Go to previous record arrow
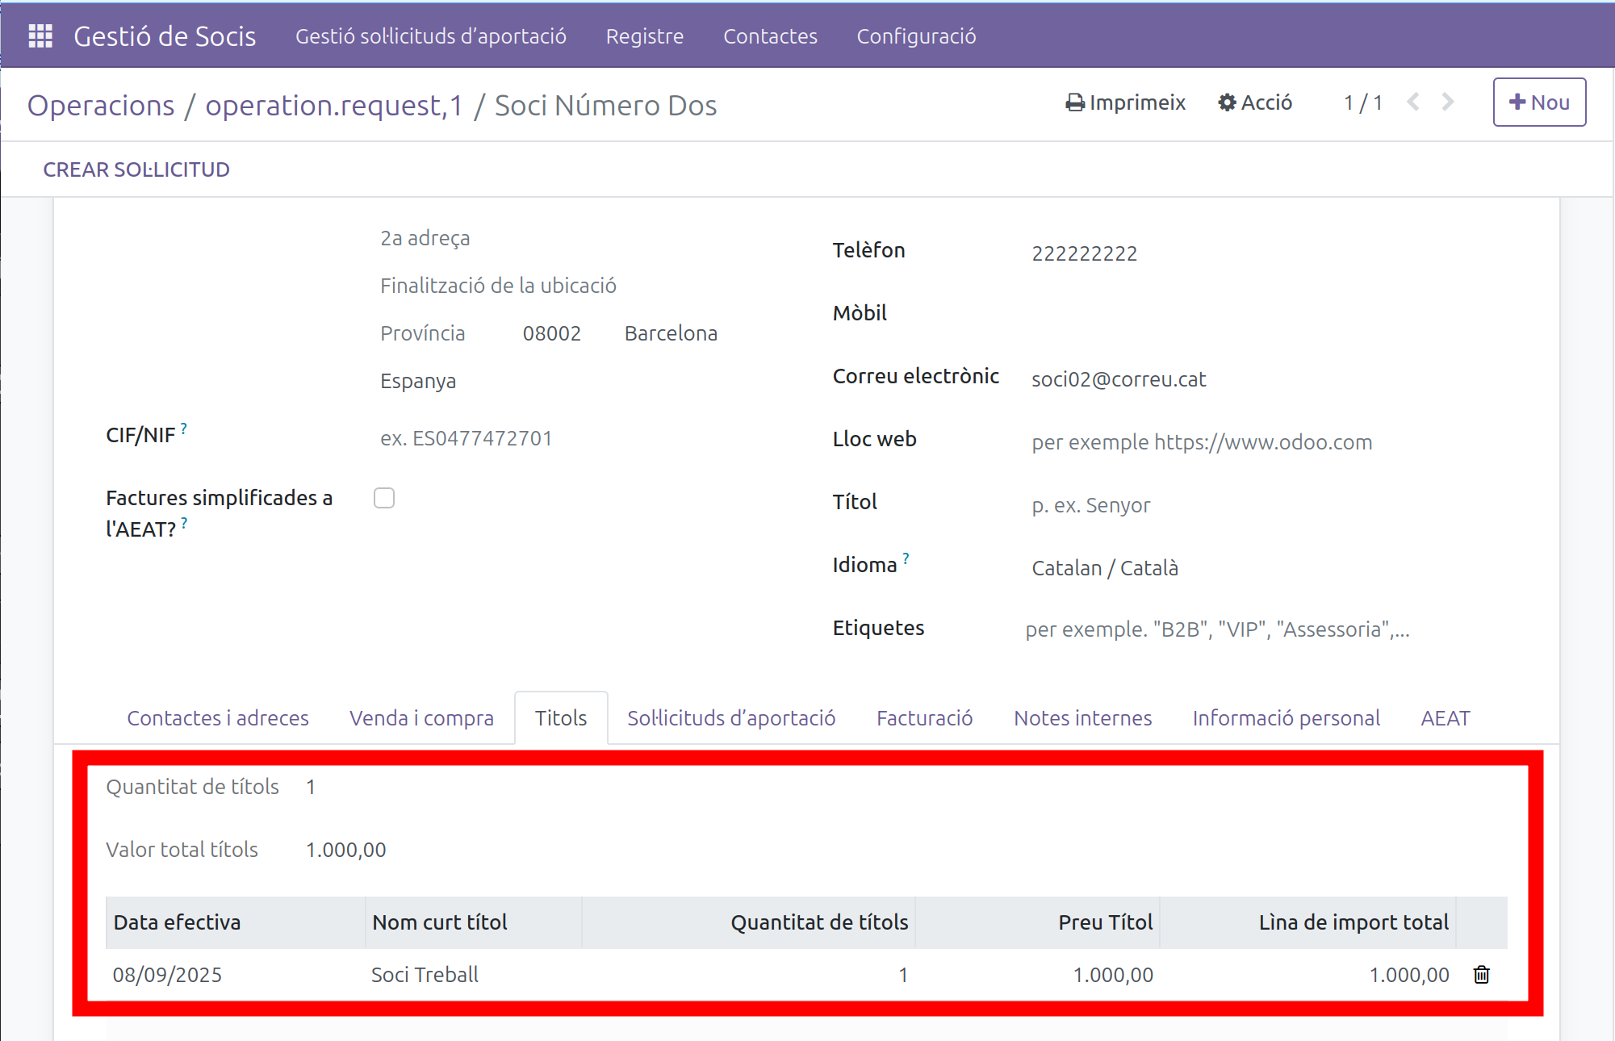 click(x=1412, y=102)
